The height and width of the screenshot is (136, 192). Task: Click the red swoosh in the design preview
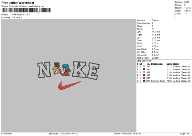pos(69,85)
